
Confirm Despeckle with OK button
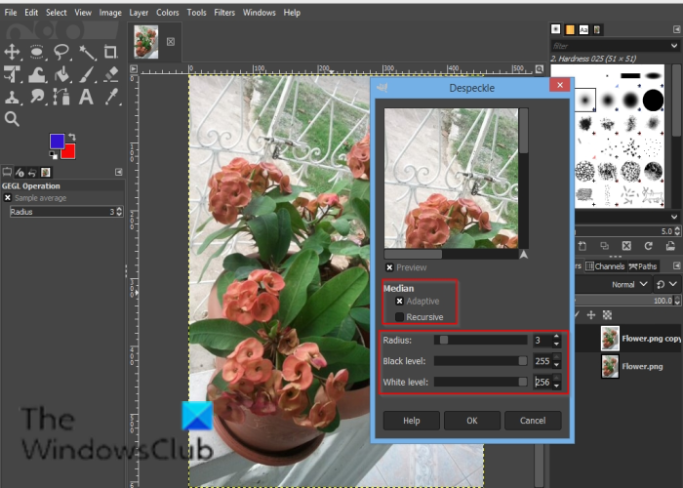click(471, 421)
